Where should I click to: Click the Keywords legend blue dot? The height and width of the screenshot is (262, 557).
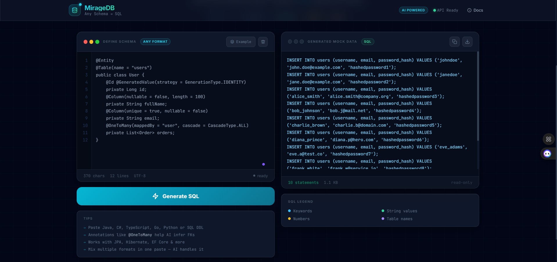point(289,211)
